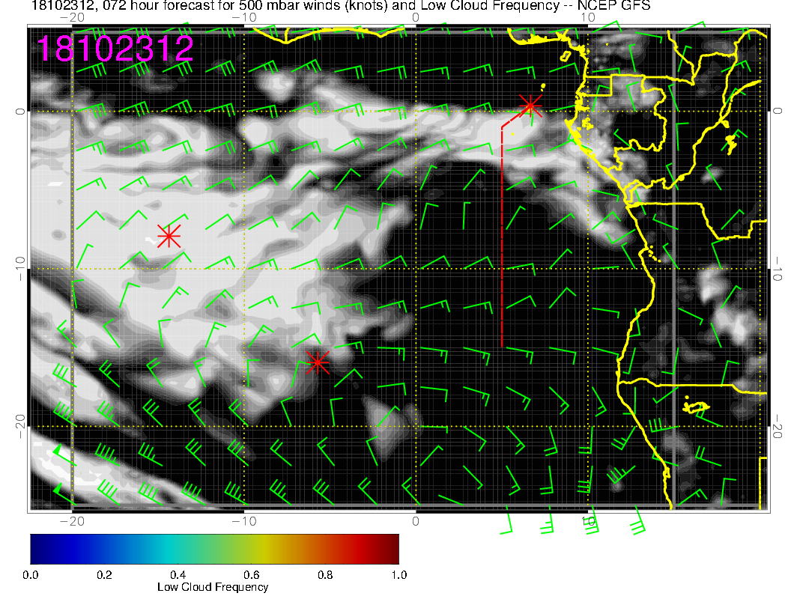This screenshot has width=791, height=611.
Task: Click the small yellow island outline
Action: (697, 407)
